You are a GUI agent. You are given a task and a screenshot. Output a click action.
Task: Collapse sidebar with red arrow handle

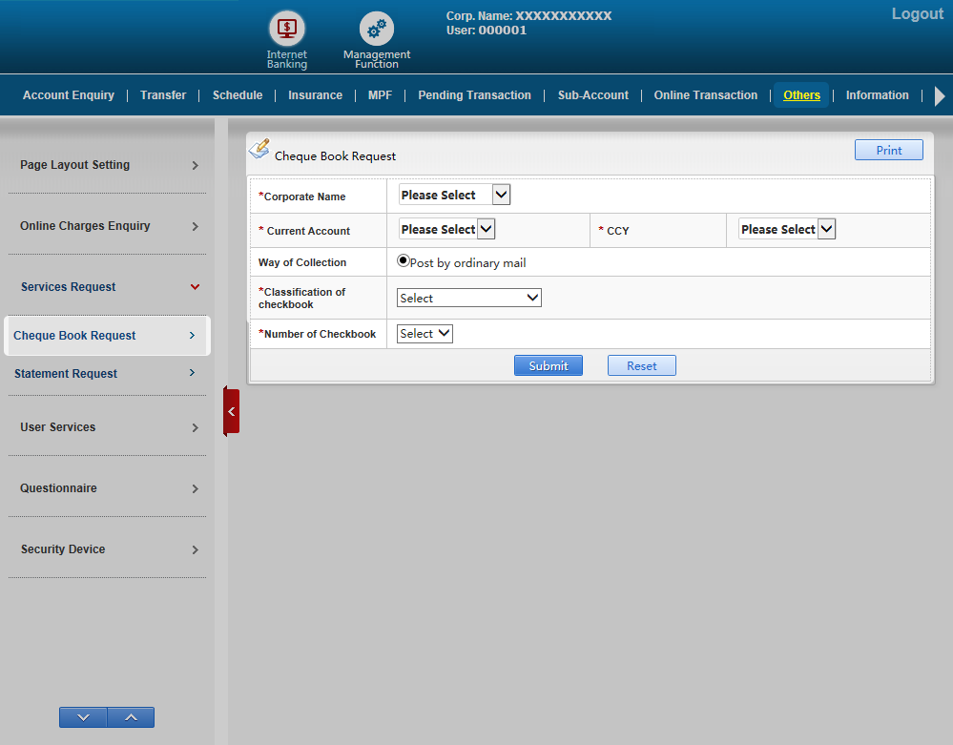coord(231,411)
